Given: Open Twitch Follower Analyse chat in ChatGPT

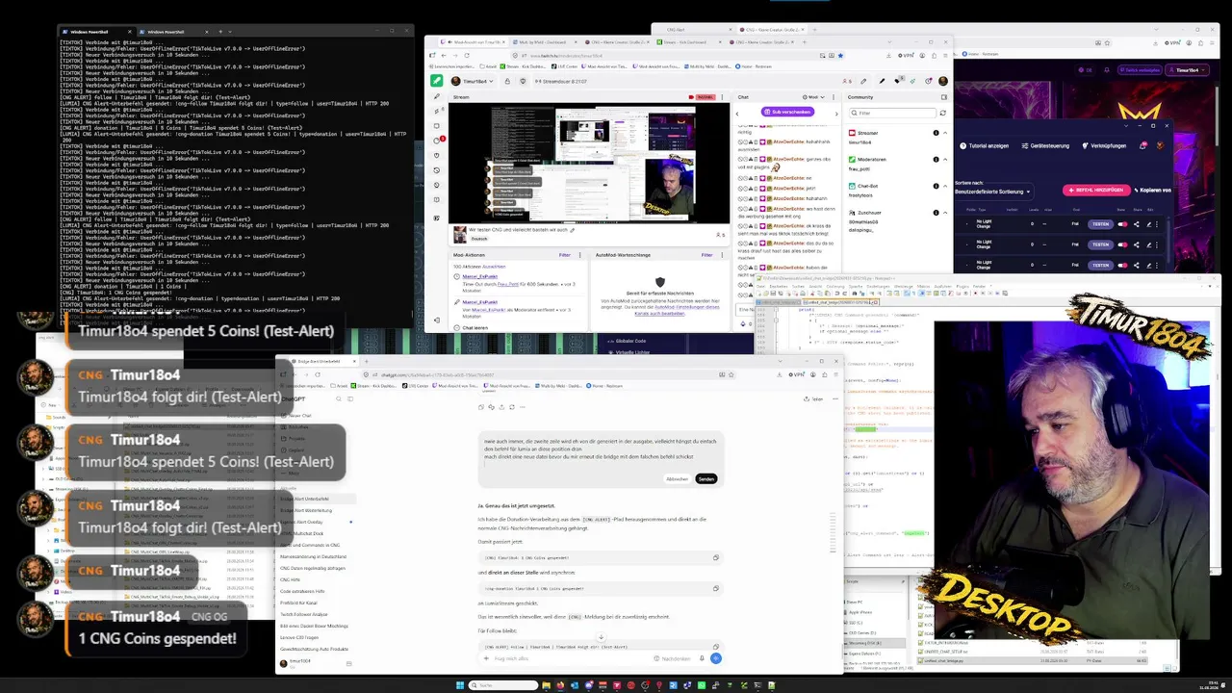Looking at the screenshot, I should [304, 614].
